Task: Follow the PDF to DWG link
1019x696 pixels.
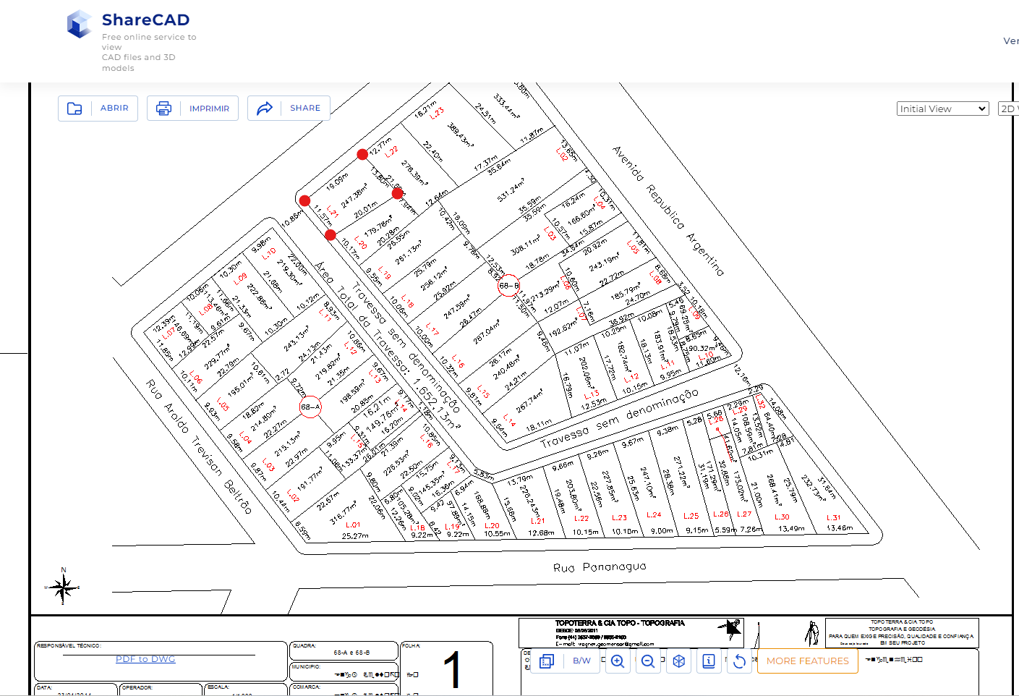Action: point(145,658)
